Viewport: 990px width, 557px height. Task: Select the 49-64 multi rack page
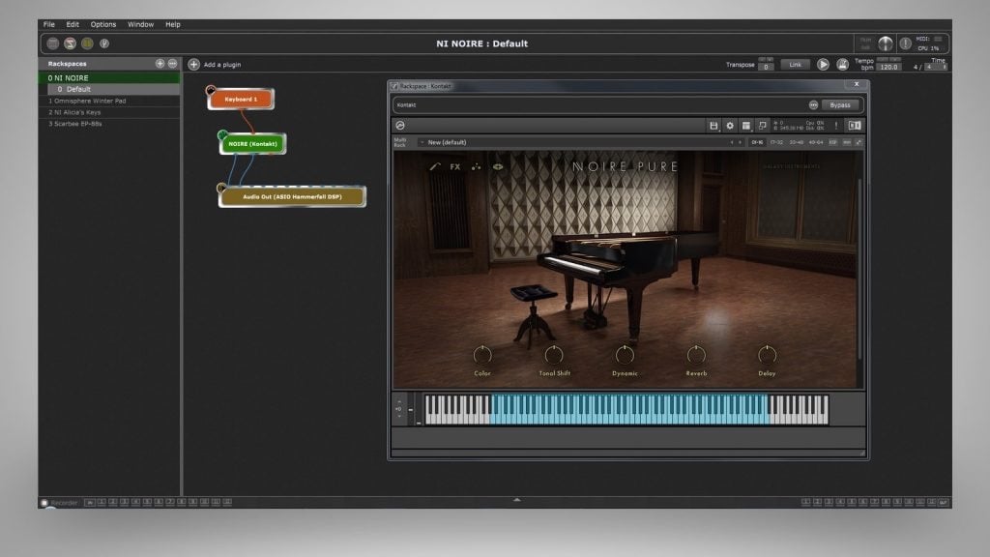816,143
